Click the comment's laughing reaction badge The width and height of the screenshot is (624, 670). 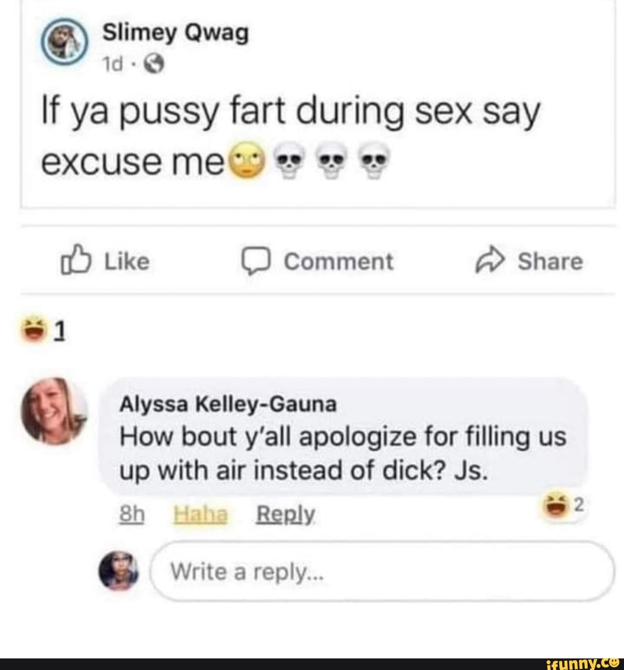564,506
